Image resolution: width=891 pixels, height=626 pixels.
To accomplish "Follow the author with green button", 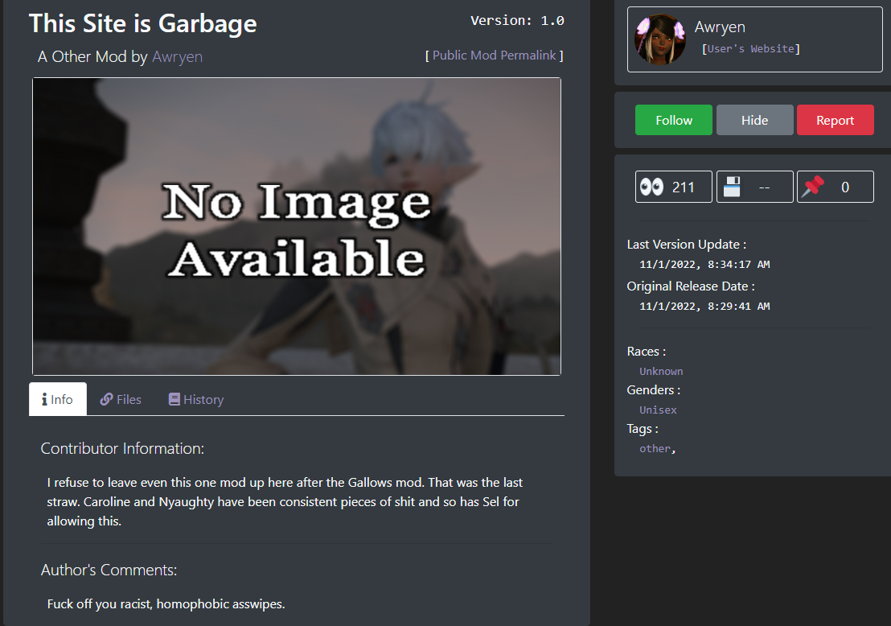I will pyautogui.click(x=673, y=120).
